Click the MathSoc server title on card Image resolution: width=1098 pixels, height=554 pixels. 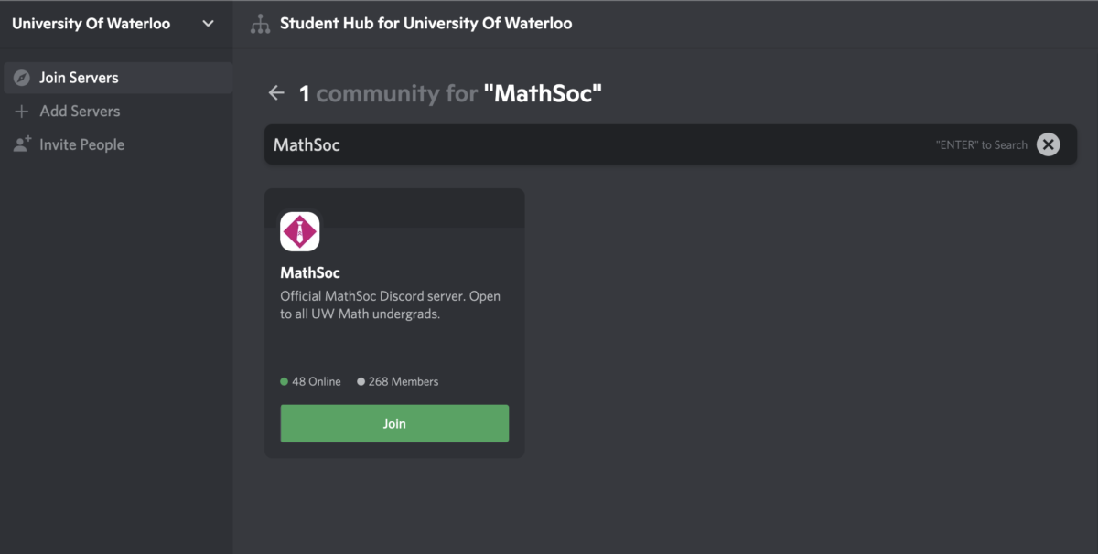pyautogui.click(x=310, y=272)
